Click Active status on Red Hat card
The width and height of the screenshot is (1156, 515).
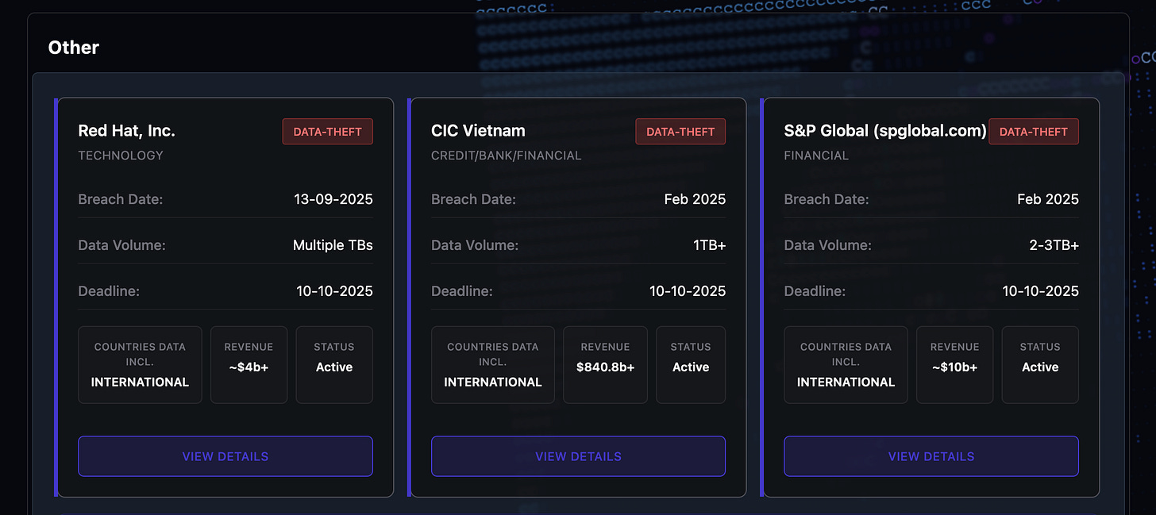pos(334,367)
